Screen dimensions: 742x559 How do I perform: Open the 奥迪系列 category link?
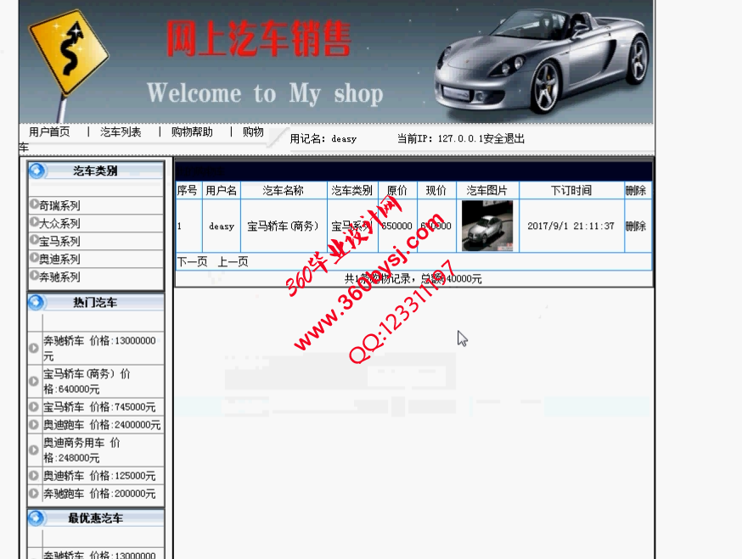pos(59,260)
